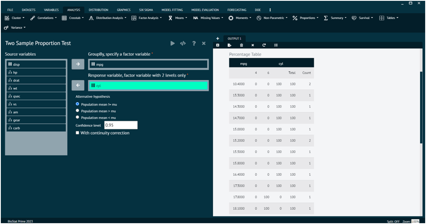Expand the Correlations dropdown

56,18
